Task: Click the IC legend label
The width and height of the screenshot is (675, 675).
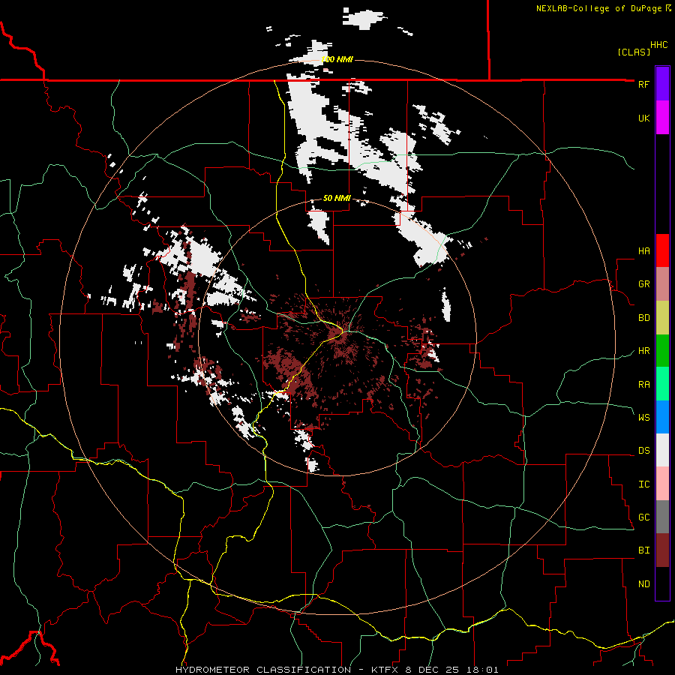Action: (x=643, y=484)
